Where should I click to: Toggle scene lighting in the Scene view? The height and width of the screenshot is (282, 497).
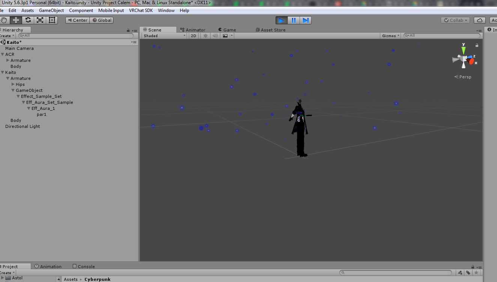[205, 35]
